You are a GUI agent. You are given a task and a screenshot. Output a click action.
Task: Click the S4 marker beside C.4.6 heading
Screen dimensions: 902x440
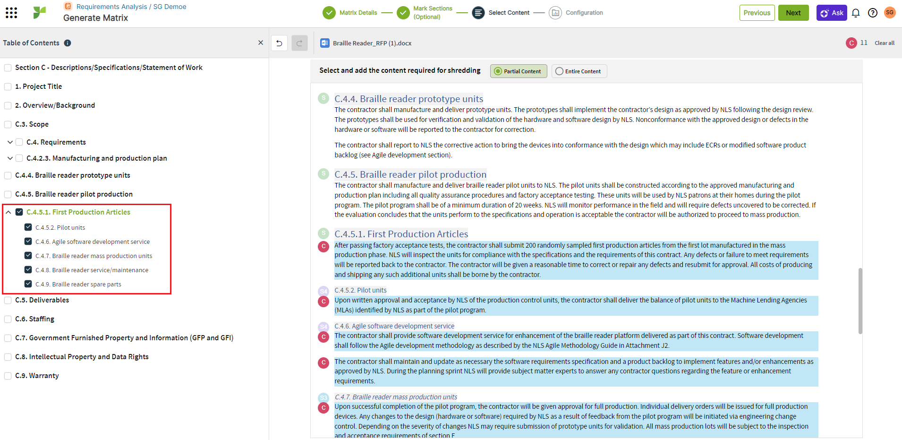pos(323,327)
